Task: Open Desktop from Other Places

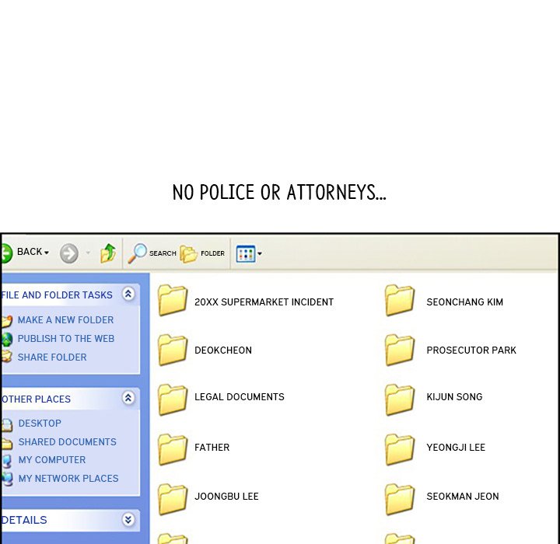Action: (x=40, y=423)
